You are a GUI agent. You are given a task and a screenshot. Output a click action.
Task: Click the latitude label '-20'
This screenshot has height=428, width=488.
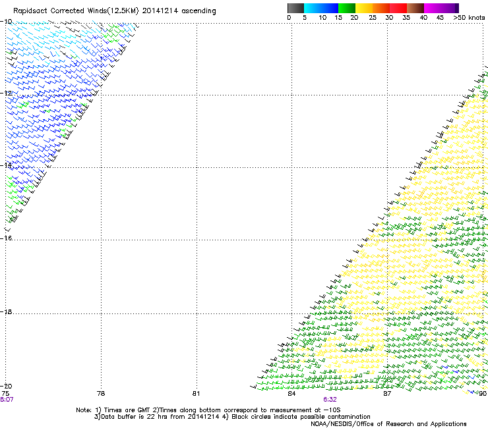pos(6,386)
